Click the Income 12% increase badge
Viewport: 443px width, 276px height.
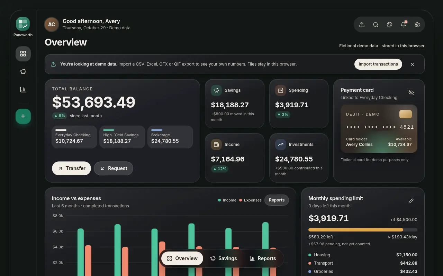(x=220, y=169)
